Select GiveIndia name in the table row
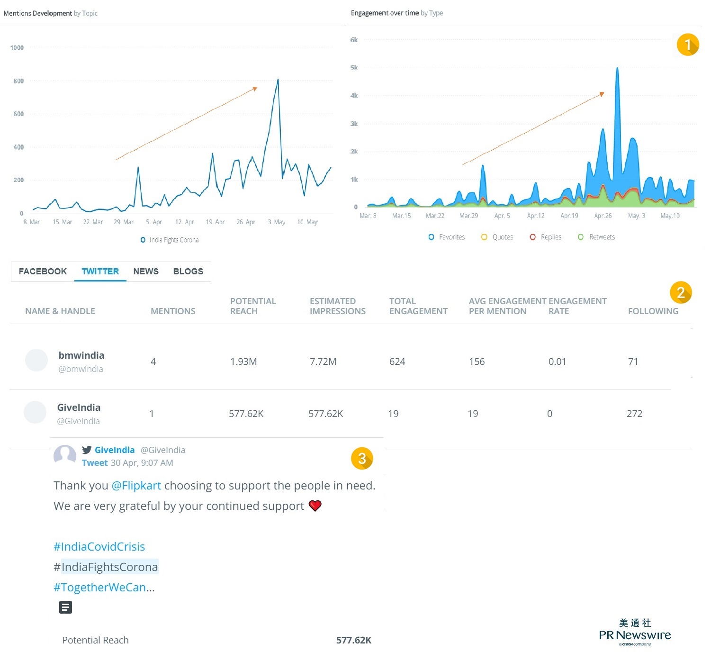Screen dimensions: 711x652 pyautogui.click(x=79, y=407)
